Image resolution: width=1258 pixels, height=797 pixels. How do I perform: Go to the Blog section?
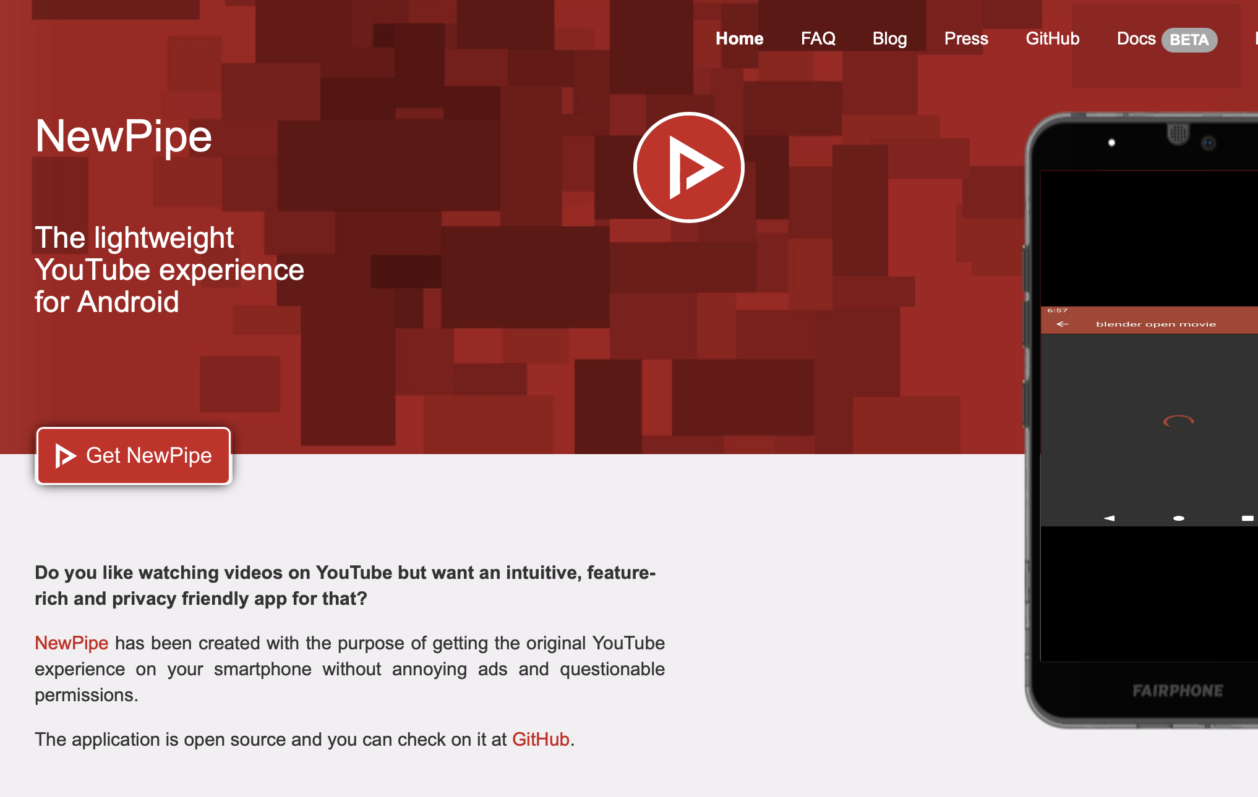[x=889, y=39]
